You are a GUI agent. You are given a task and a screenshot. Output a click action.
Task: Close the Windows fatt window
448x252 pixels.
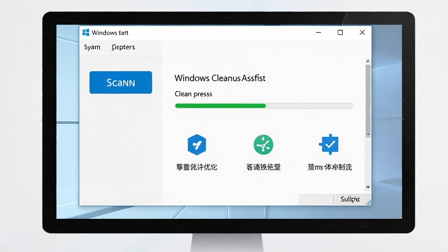pyautogui.click(x=362, y=32)
